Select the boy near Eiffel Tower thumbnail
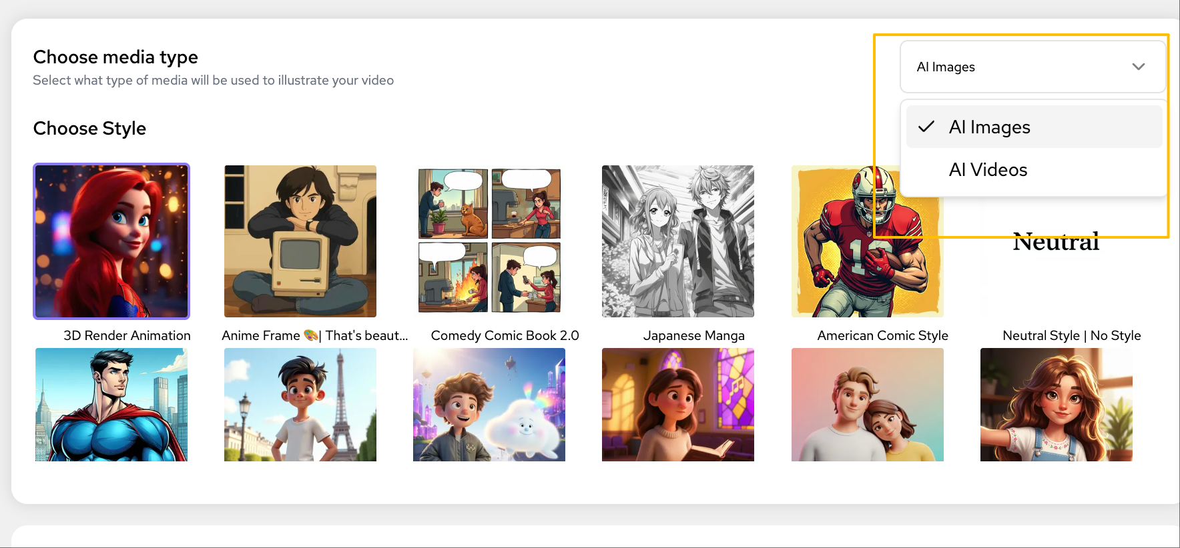Viewport: 1180px width, 548px height. 300,405
